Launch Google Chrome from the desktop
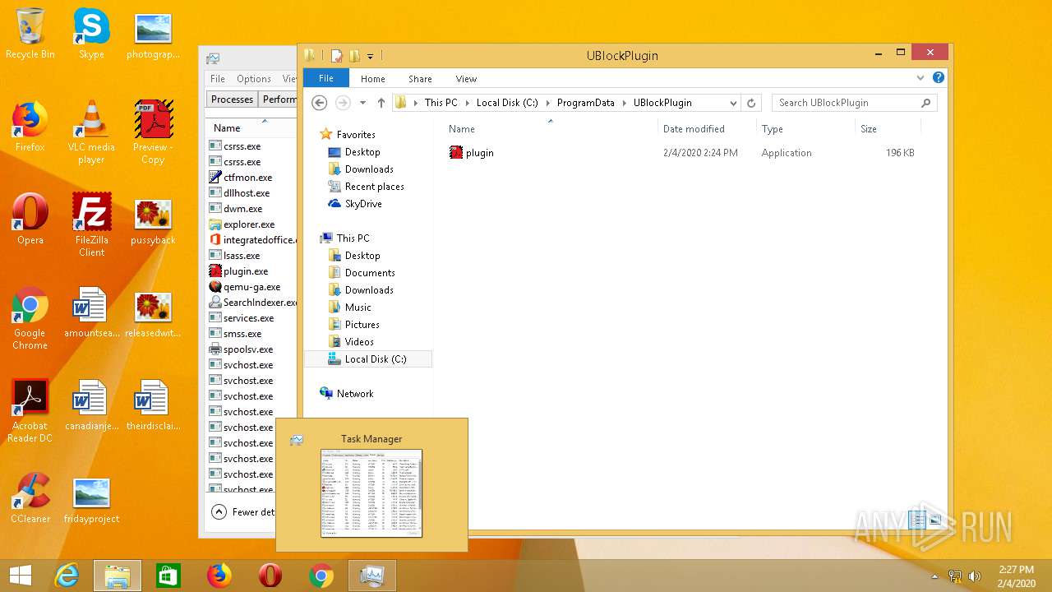Image resolution: width=1052 pixels, height=592 pixels. pyautogui.click(x=30, y=318)
